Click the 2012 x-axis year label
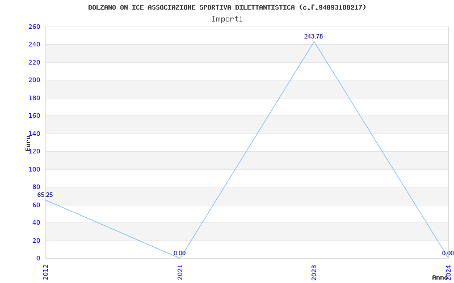454x283 pixels. tap(45, 272)
